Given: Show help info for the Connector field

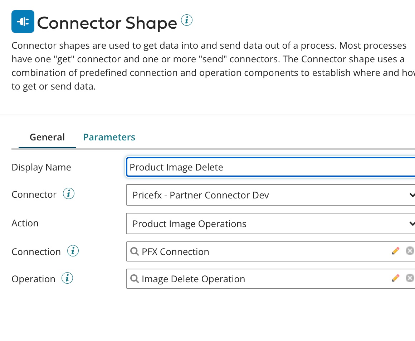Looking at the screenshot, I should tap(69, 194).
